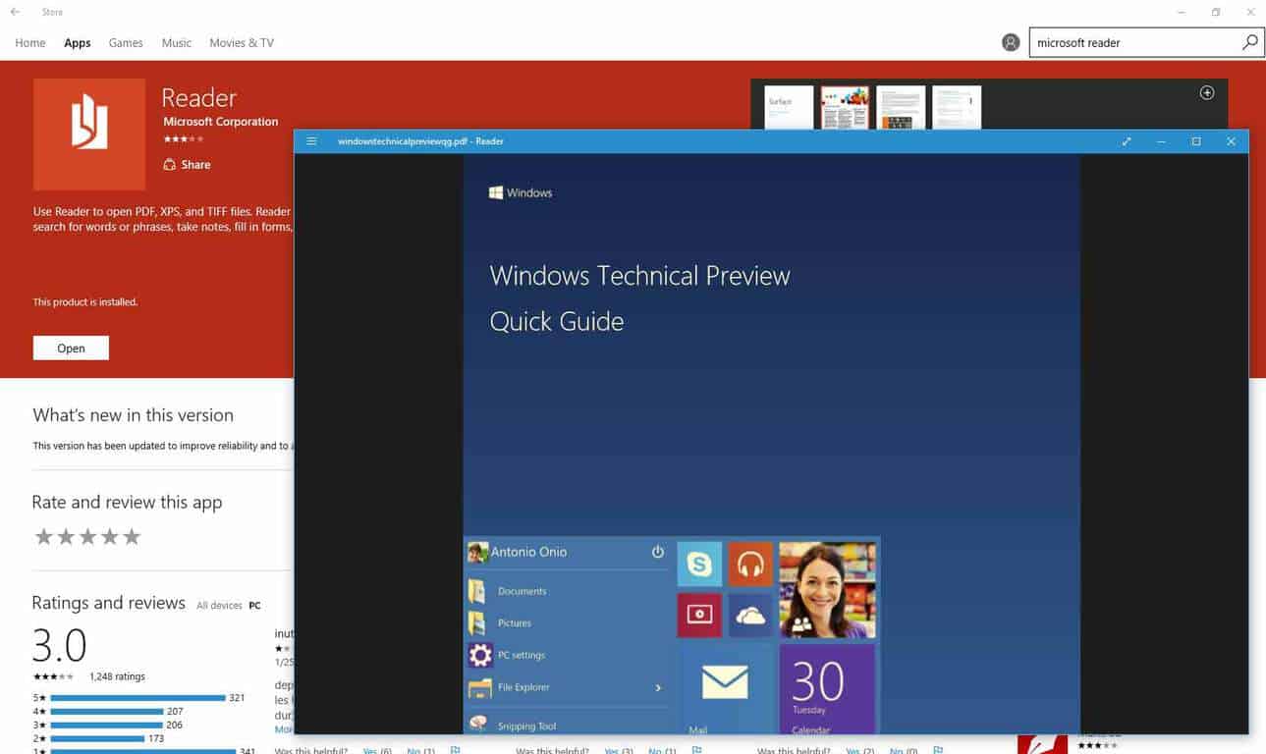Switch to the Games tab
The height and width of the screenshot is (754, 1266).
pyautogui.click(x=126, y=43)
